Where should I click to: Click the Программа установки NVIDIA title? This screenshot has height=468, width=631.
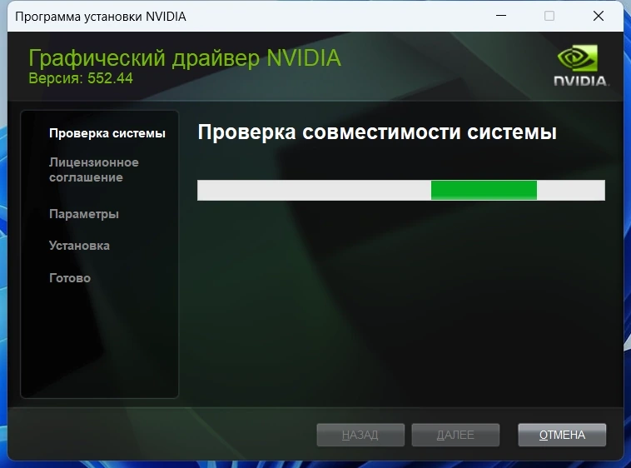(101, 17)
